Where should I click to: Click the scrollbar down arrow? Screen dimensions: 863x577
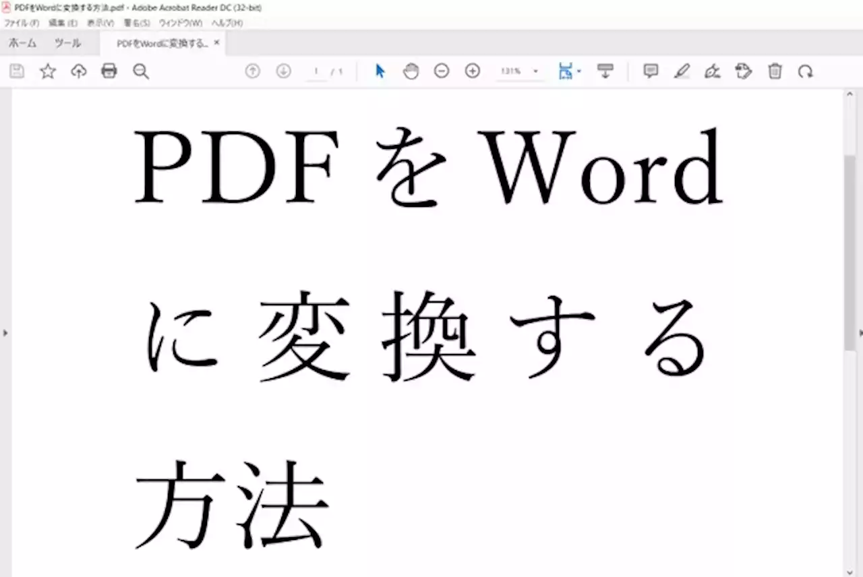click(x=850, y=572)
